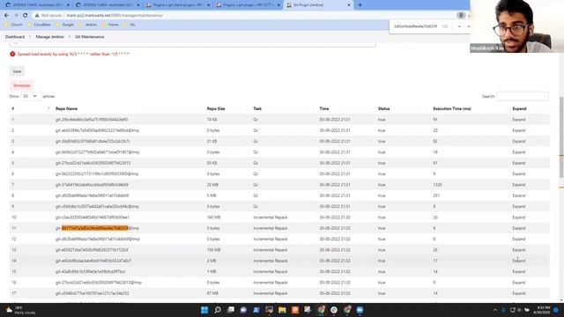Screen dimensions: 564x317
Task: Open the Windows Start menu
Action: pyautogui.click(x=204, y=310)
